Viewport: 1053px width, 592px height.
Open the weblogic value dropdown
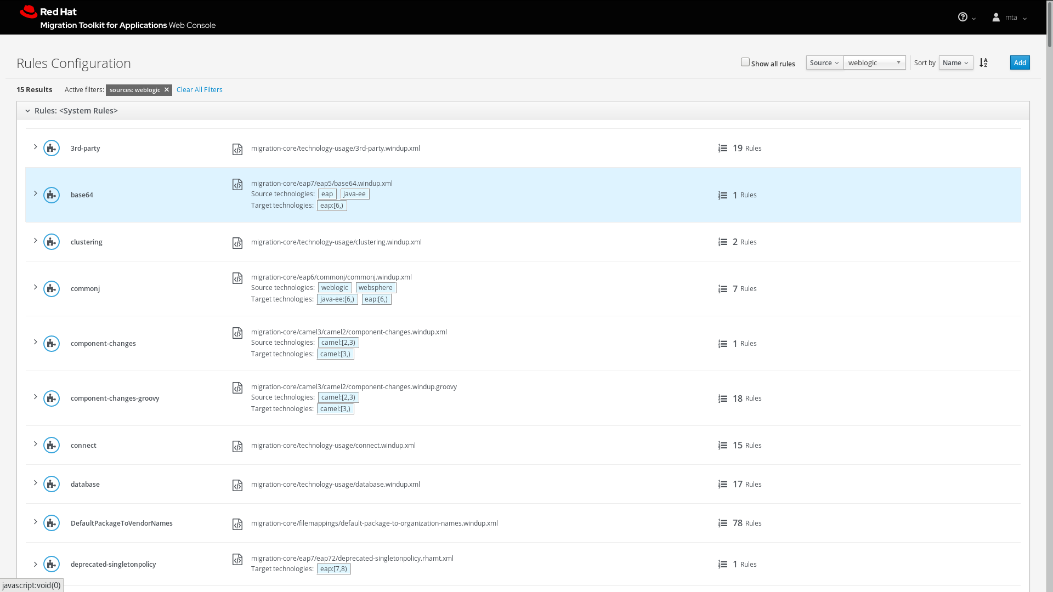point(874,63)
